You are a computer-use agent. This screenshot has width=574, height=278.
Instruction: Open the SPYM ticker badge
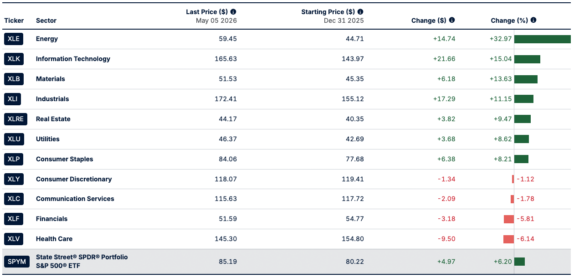pos(17,262)
